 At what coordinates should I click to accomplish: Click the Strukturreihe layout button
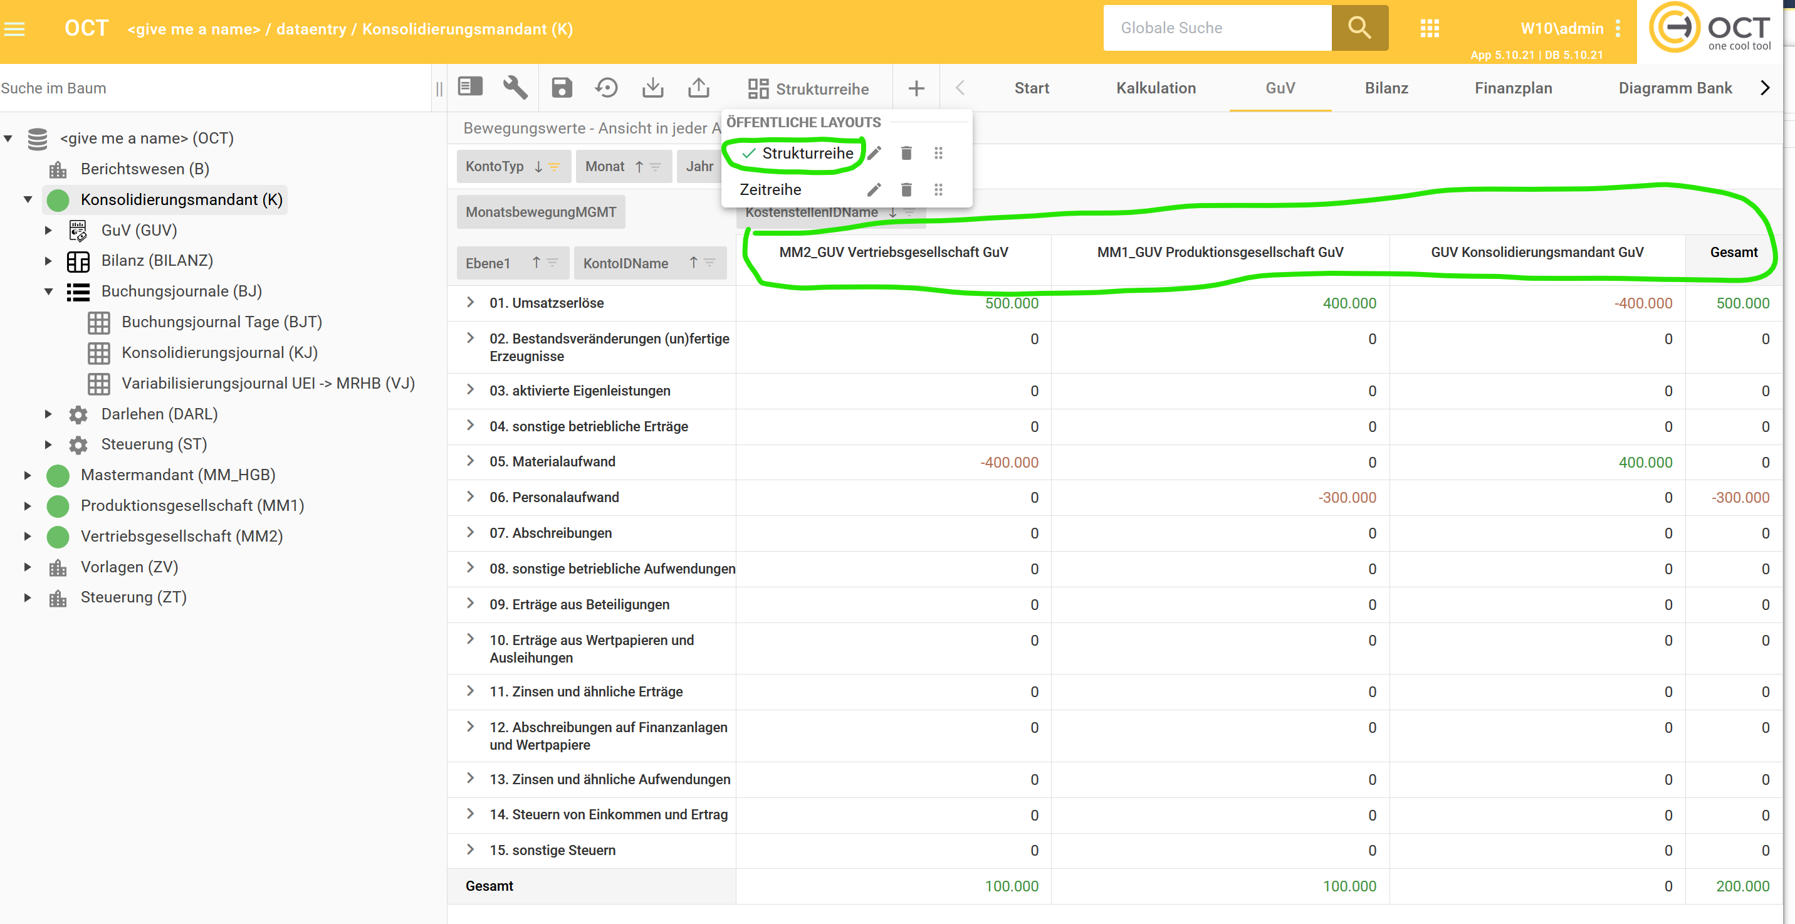[x=809, y=89]
